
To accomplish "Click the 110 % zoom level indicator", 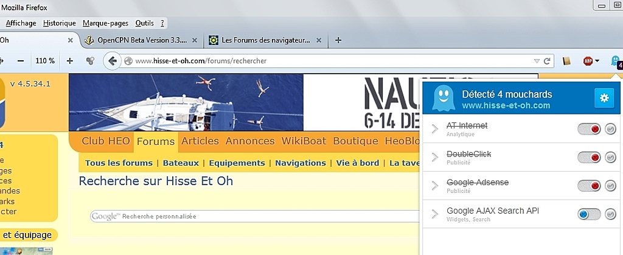I will 45,61.
